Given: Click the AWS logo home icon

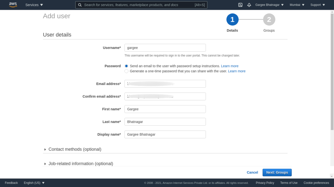Looking at the screenshot, I should point(13,5).
